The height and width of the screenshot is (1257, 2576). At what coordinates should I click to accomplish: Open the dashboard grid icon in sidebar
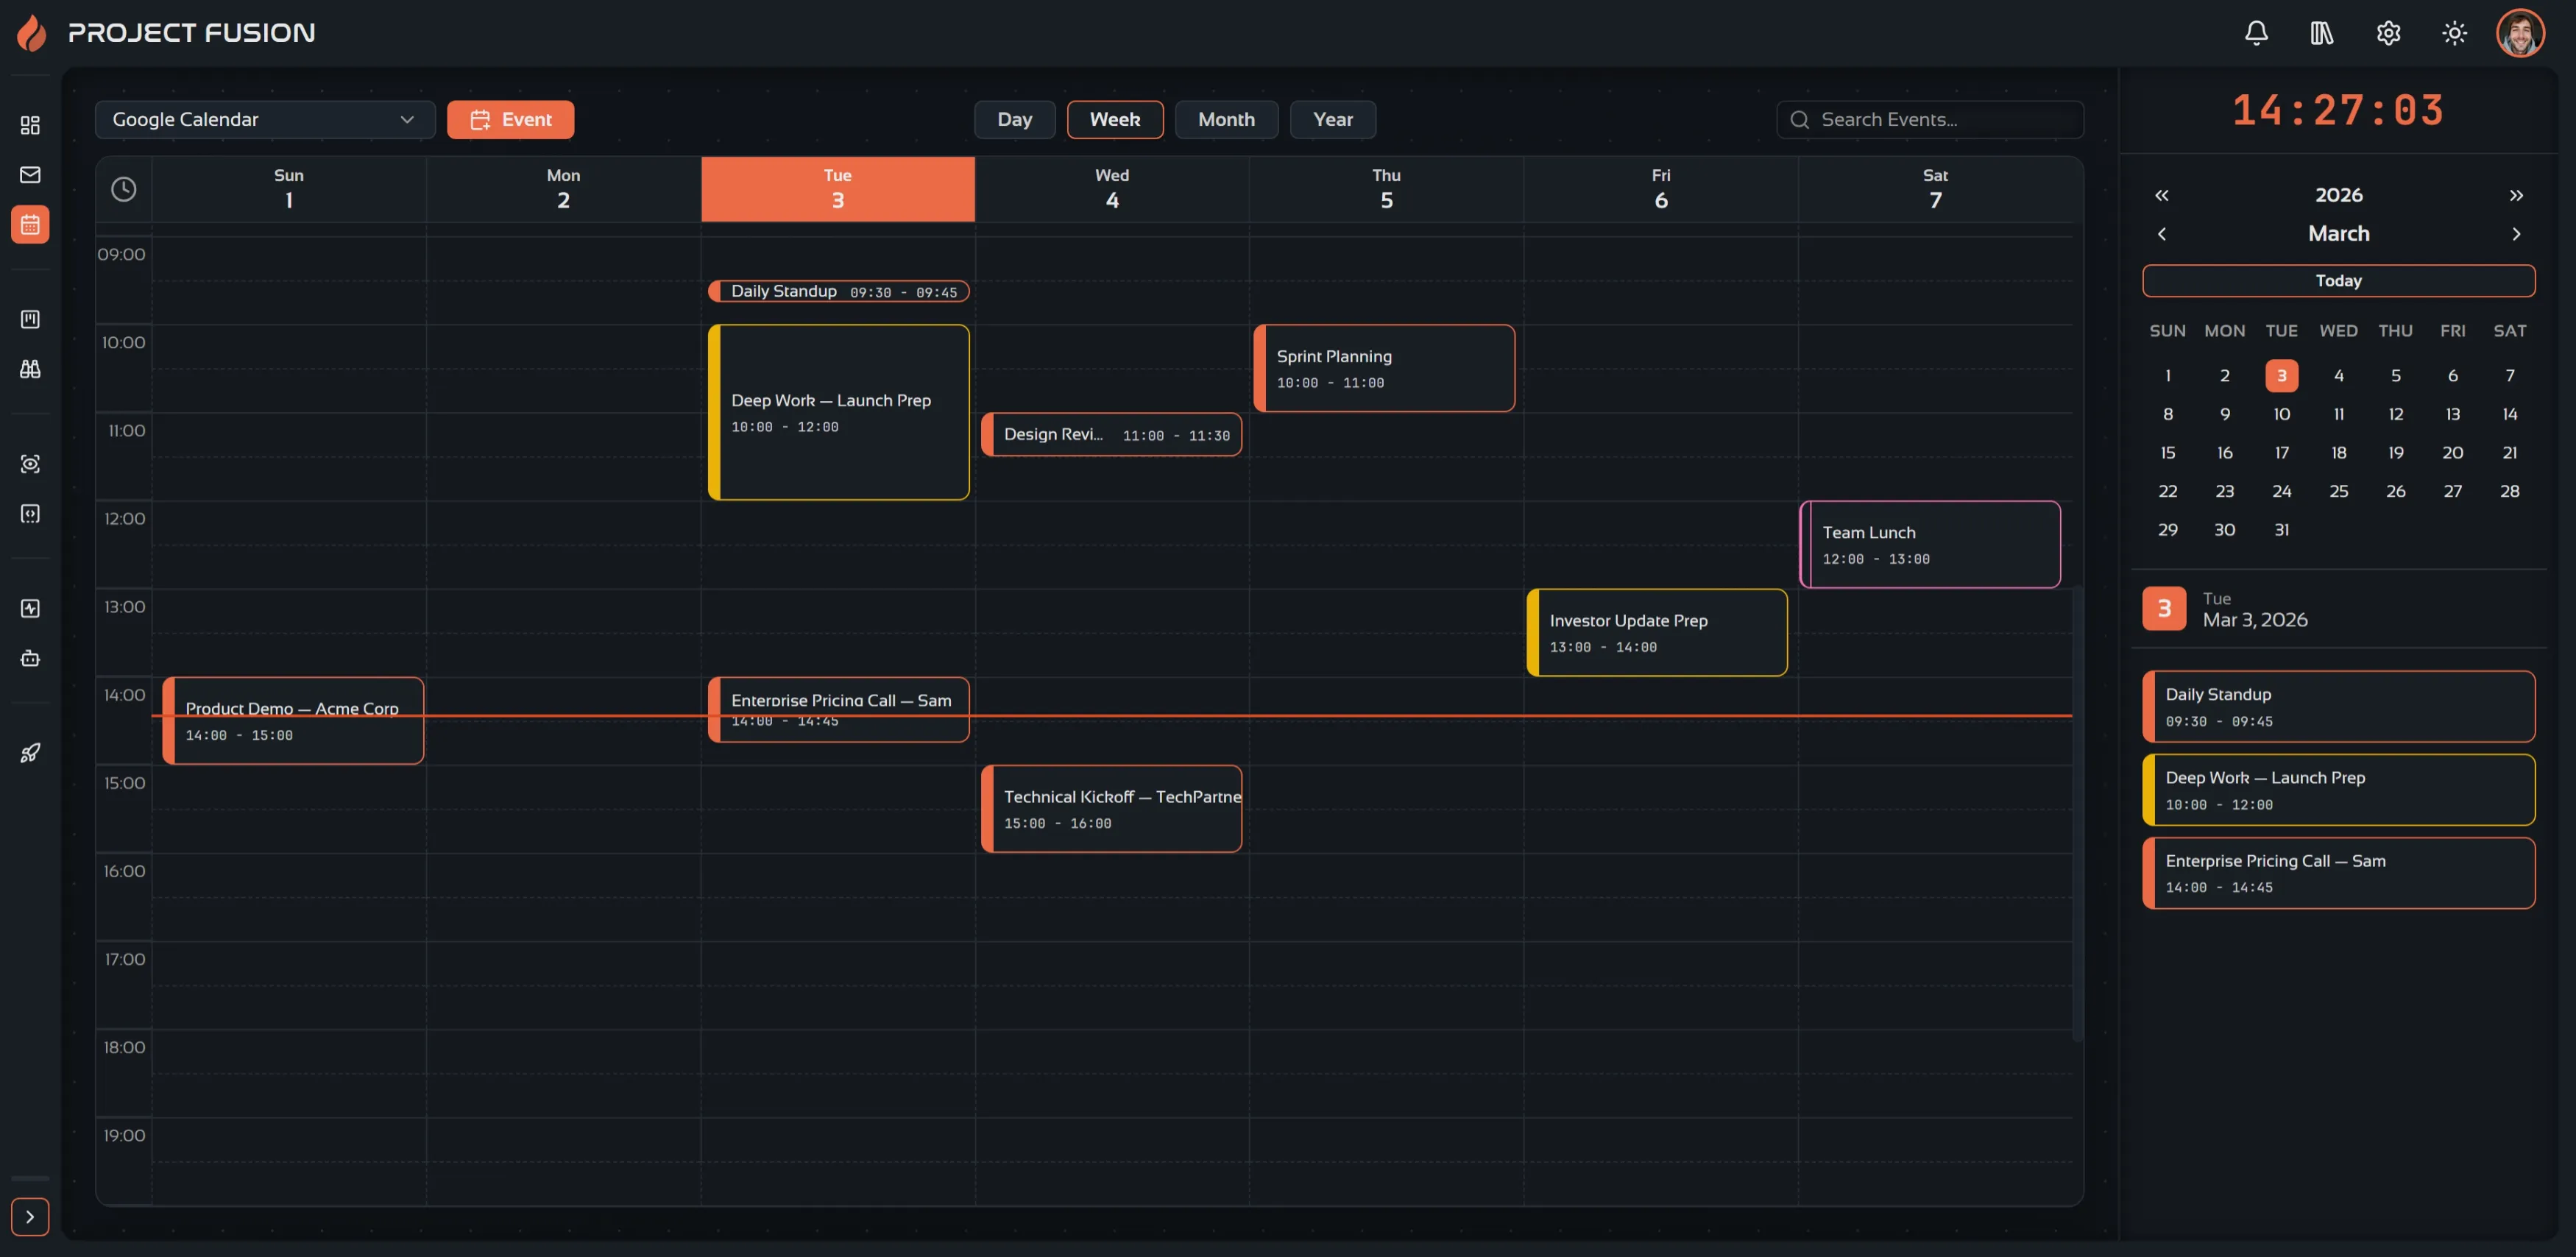(30, 125)
